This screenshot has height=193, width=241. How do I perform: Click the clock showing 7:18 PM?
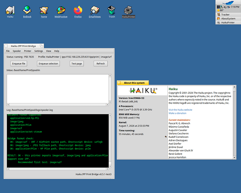[235, 7]
